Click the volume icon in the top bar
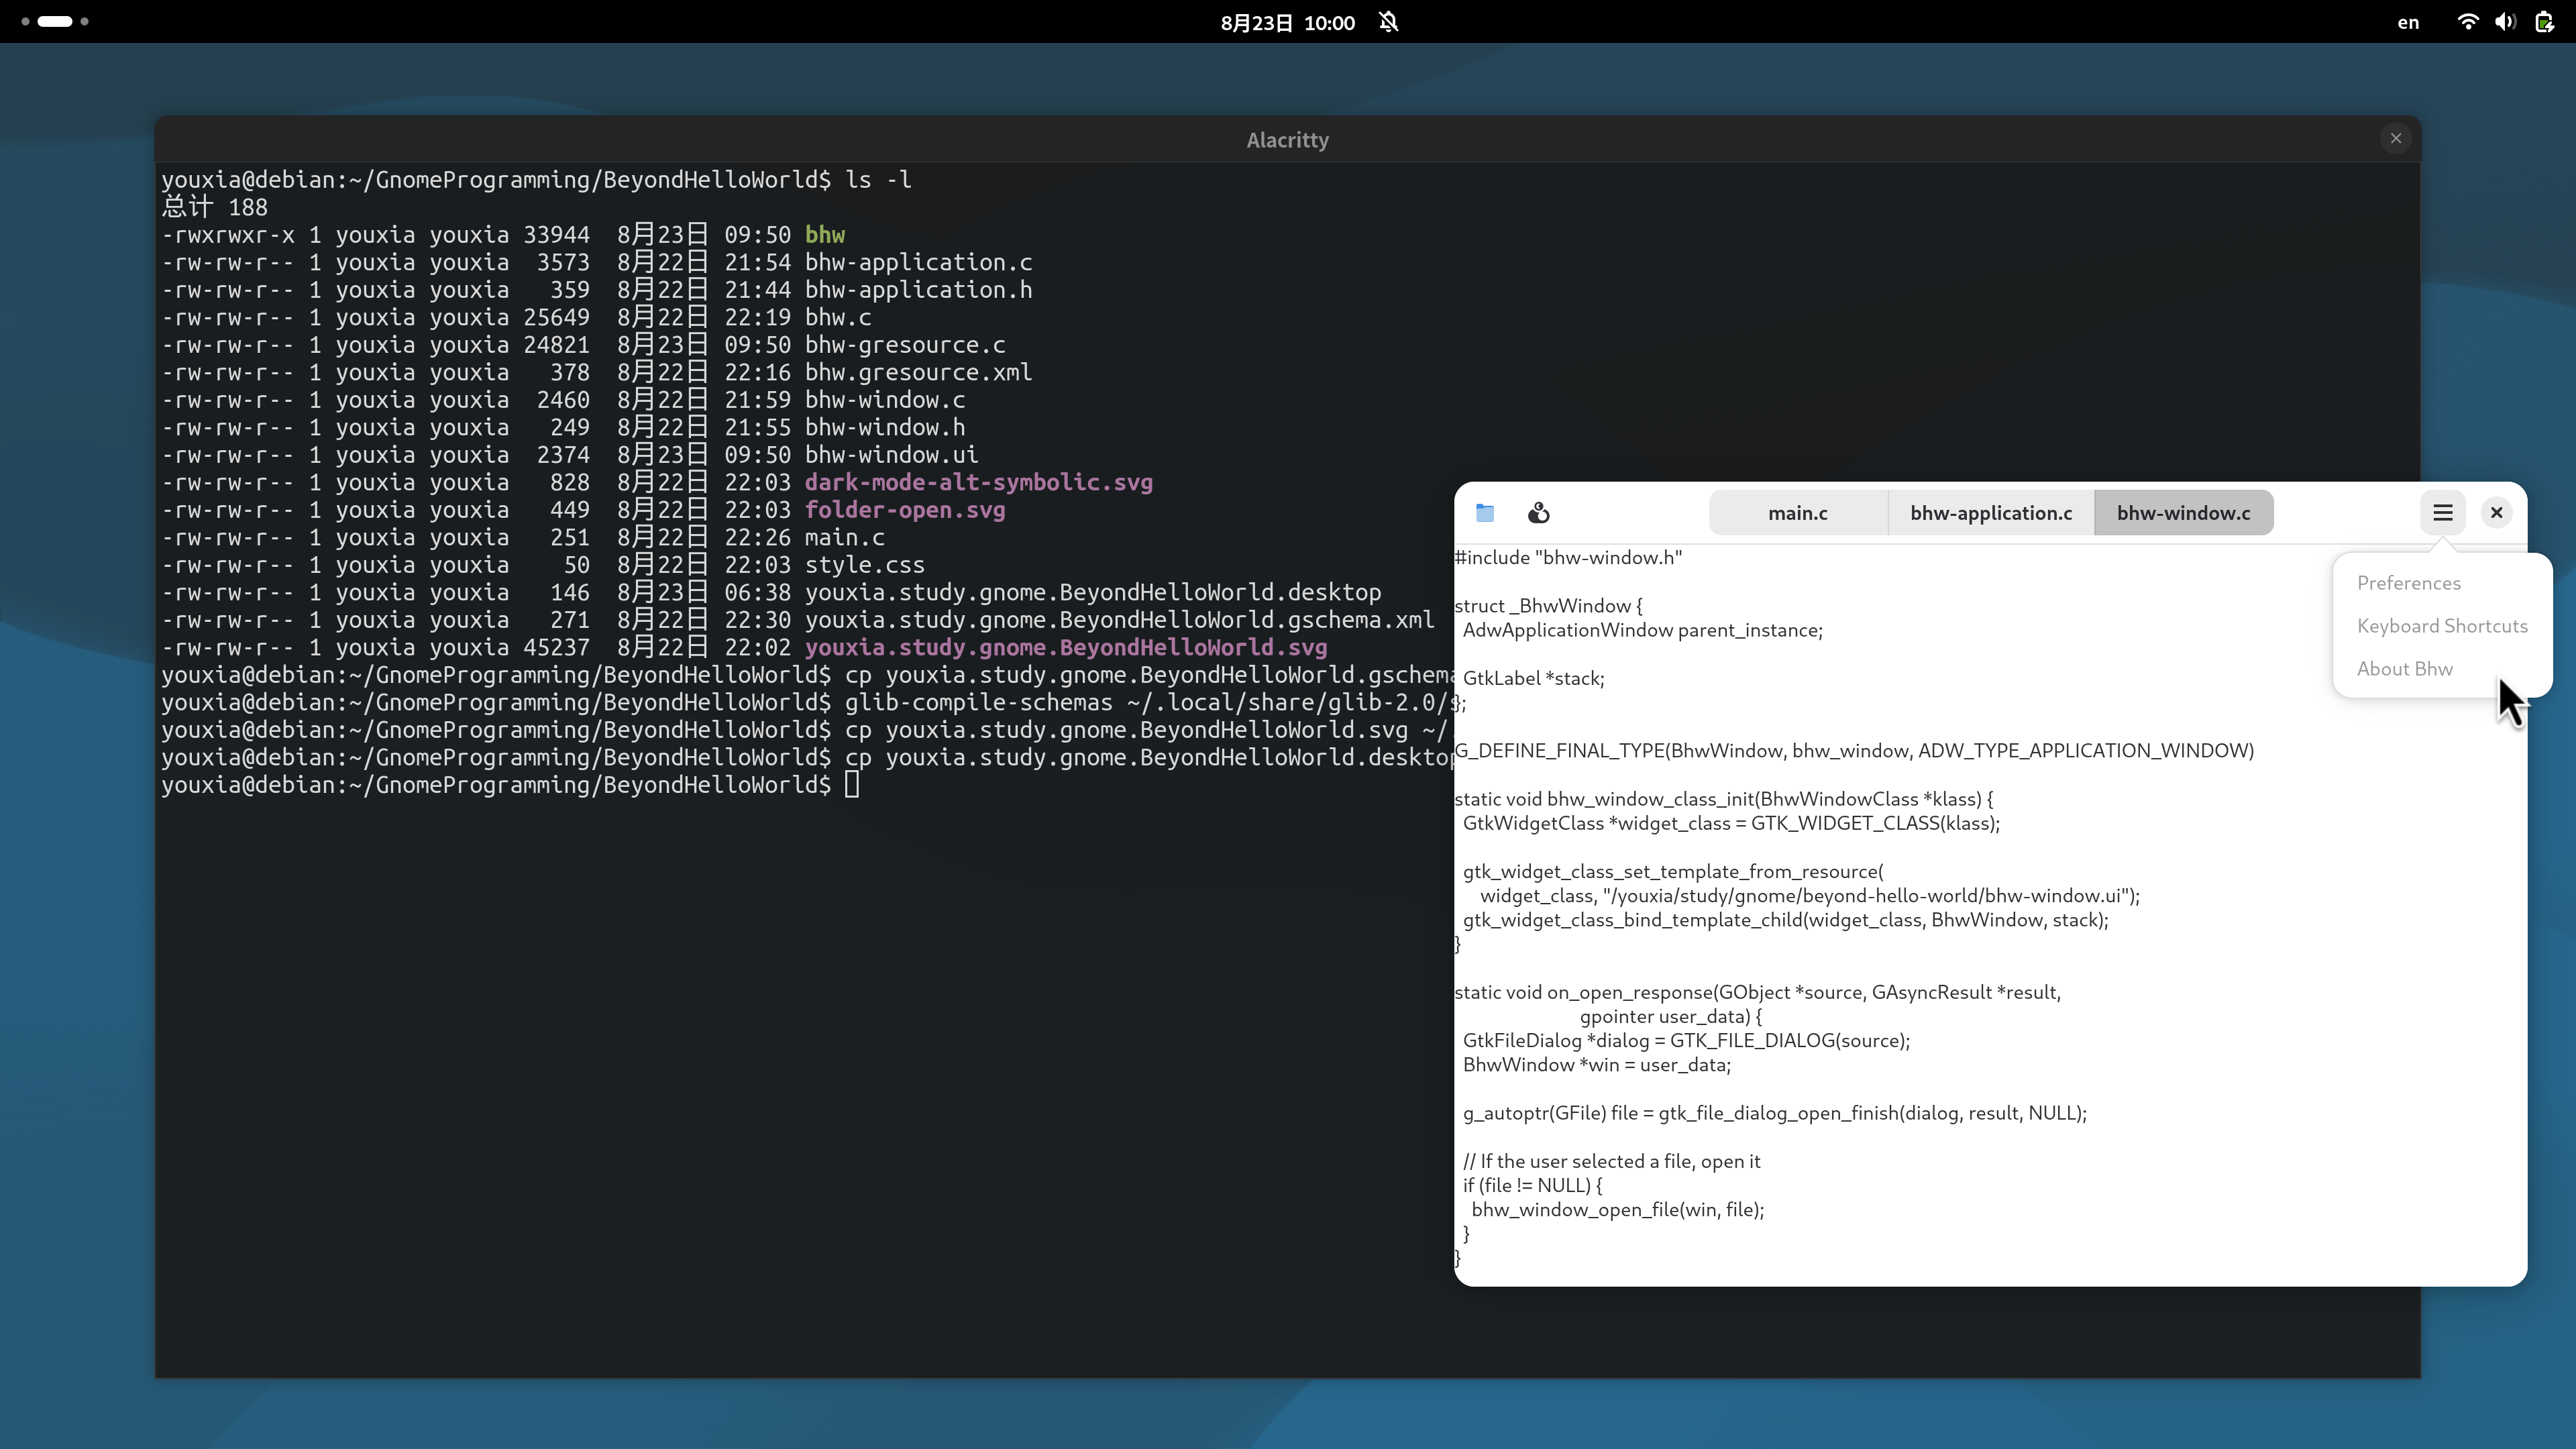 pyautogui.click(x=2505, y=21)
